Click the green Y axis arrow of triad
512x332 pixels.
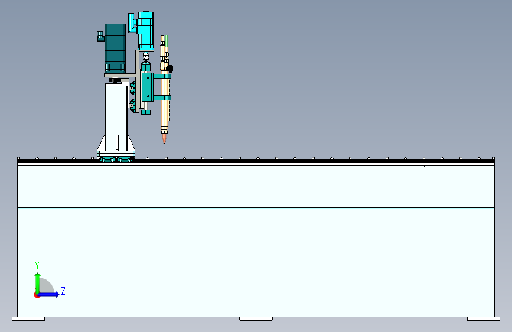38,282
